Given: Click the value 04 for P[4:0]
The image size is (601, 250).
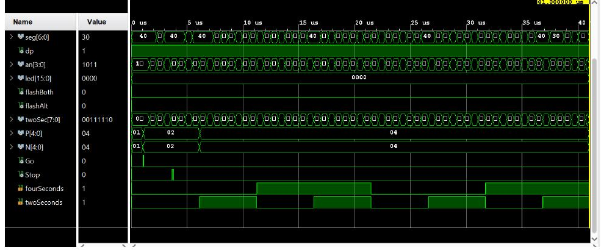Looking at the screenshot, I should click(85, 134).
